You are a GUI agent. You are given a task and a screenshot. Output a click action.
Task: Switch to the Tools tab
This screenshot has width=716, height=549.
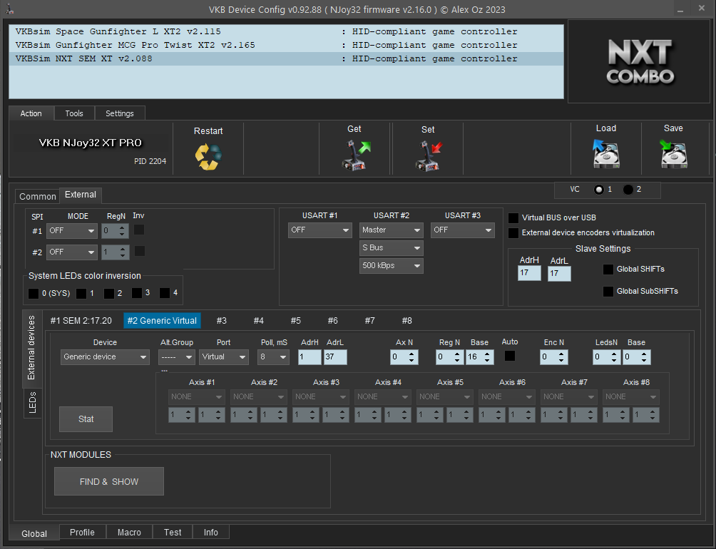[x=74, y=113]
